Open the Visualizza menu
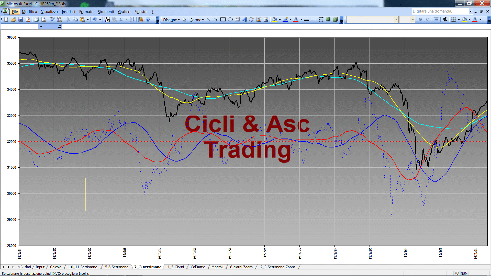Screen dimensions: 491x276 (49, 11)
